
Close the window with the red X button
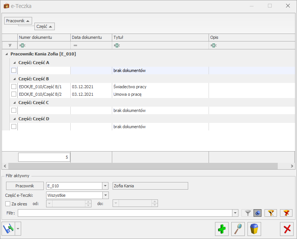[287, 229]
